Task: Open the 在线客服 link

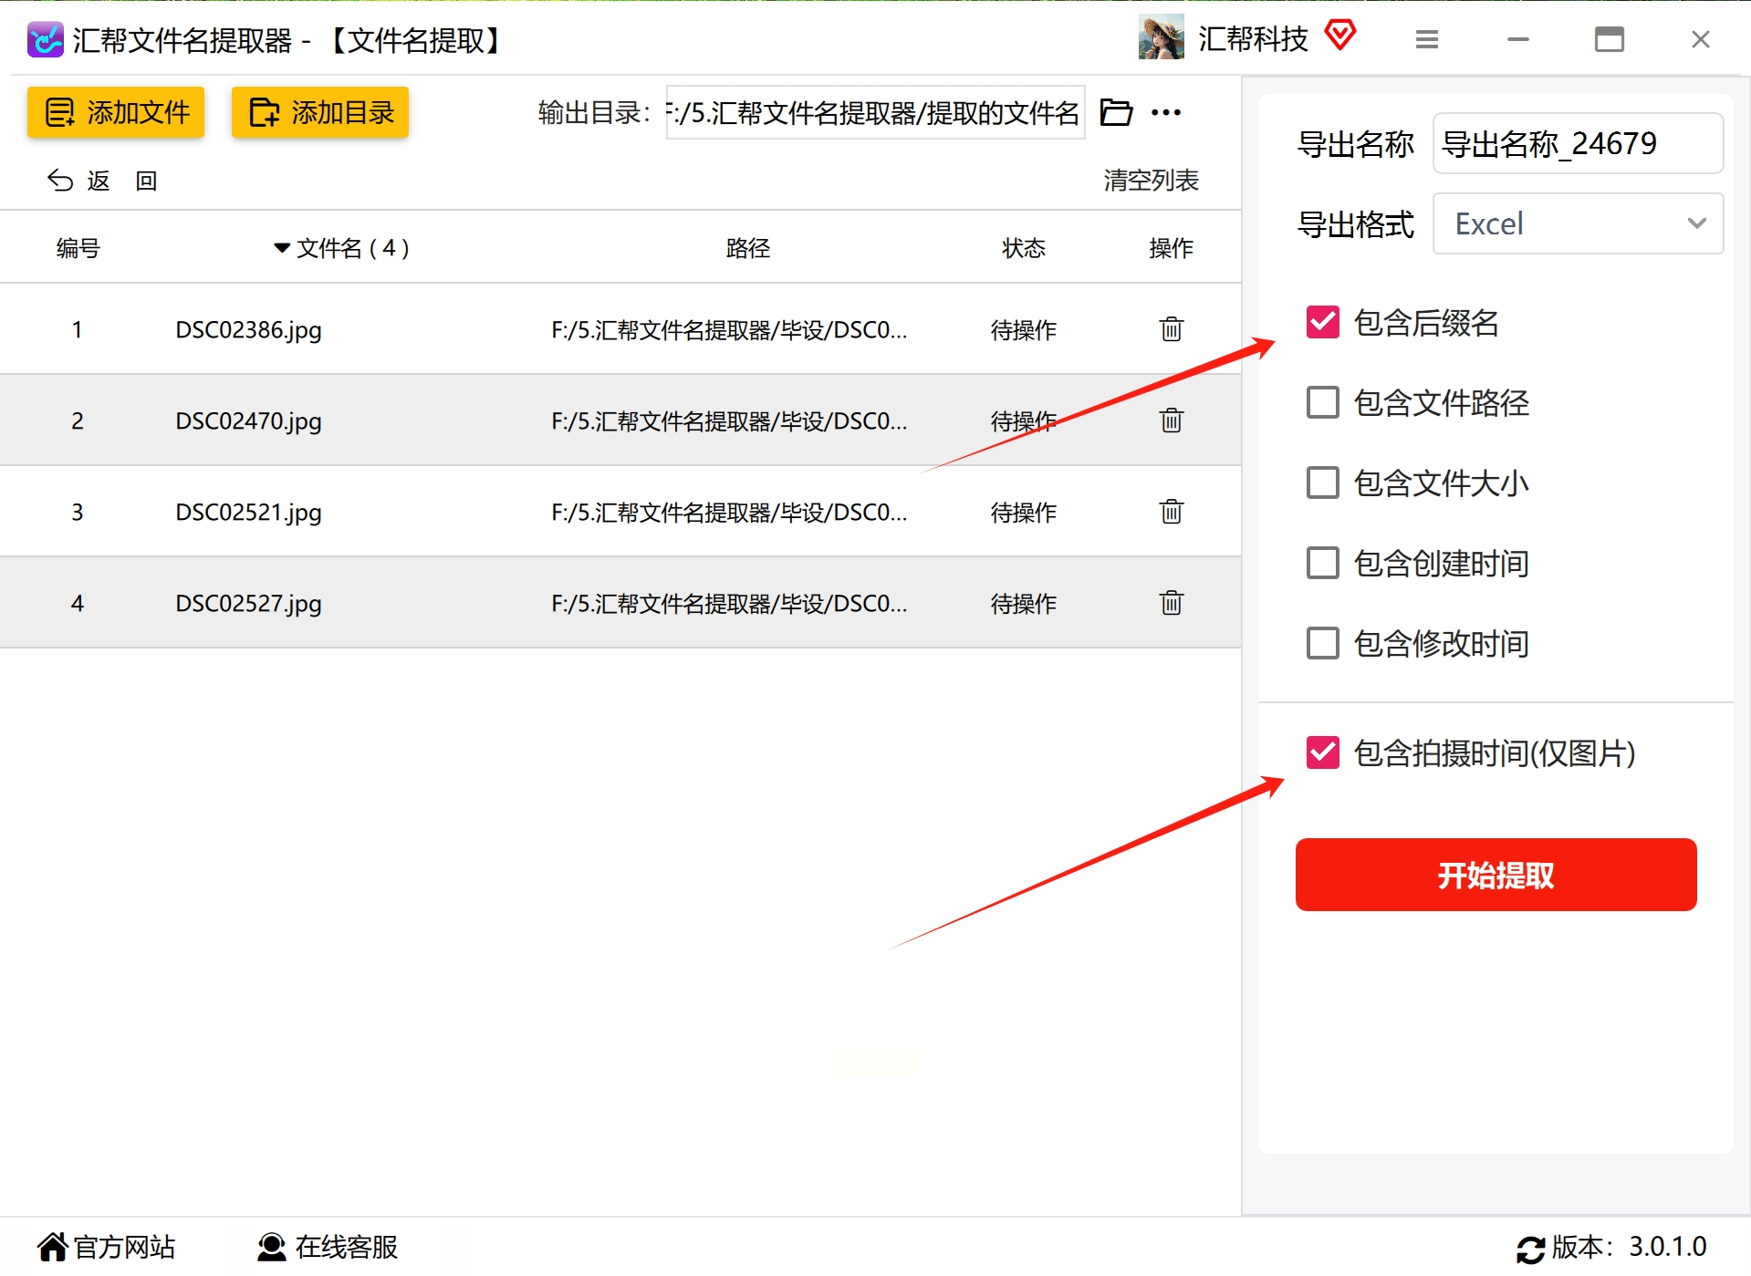Action: coord(347,1247)
